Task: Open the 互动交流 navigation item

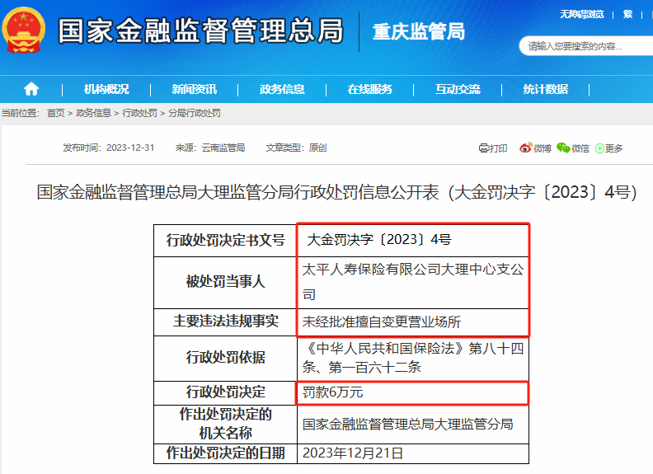Action: click(458, 89)
